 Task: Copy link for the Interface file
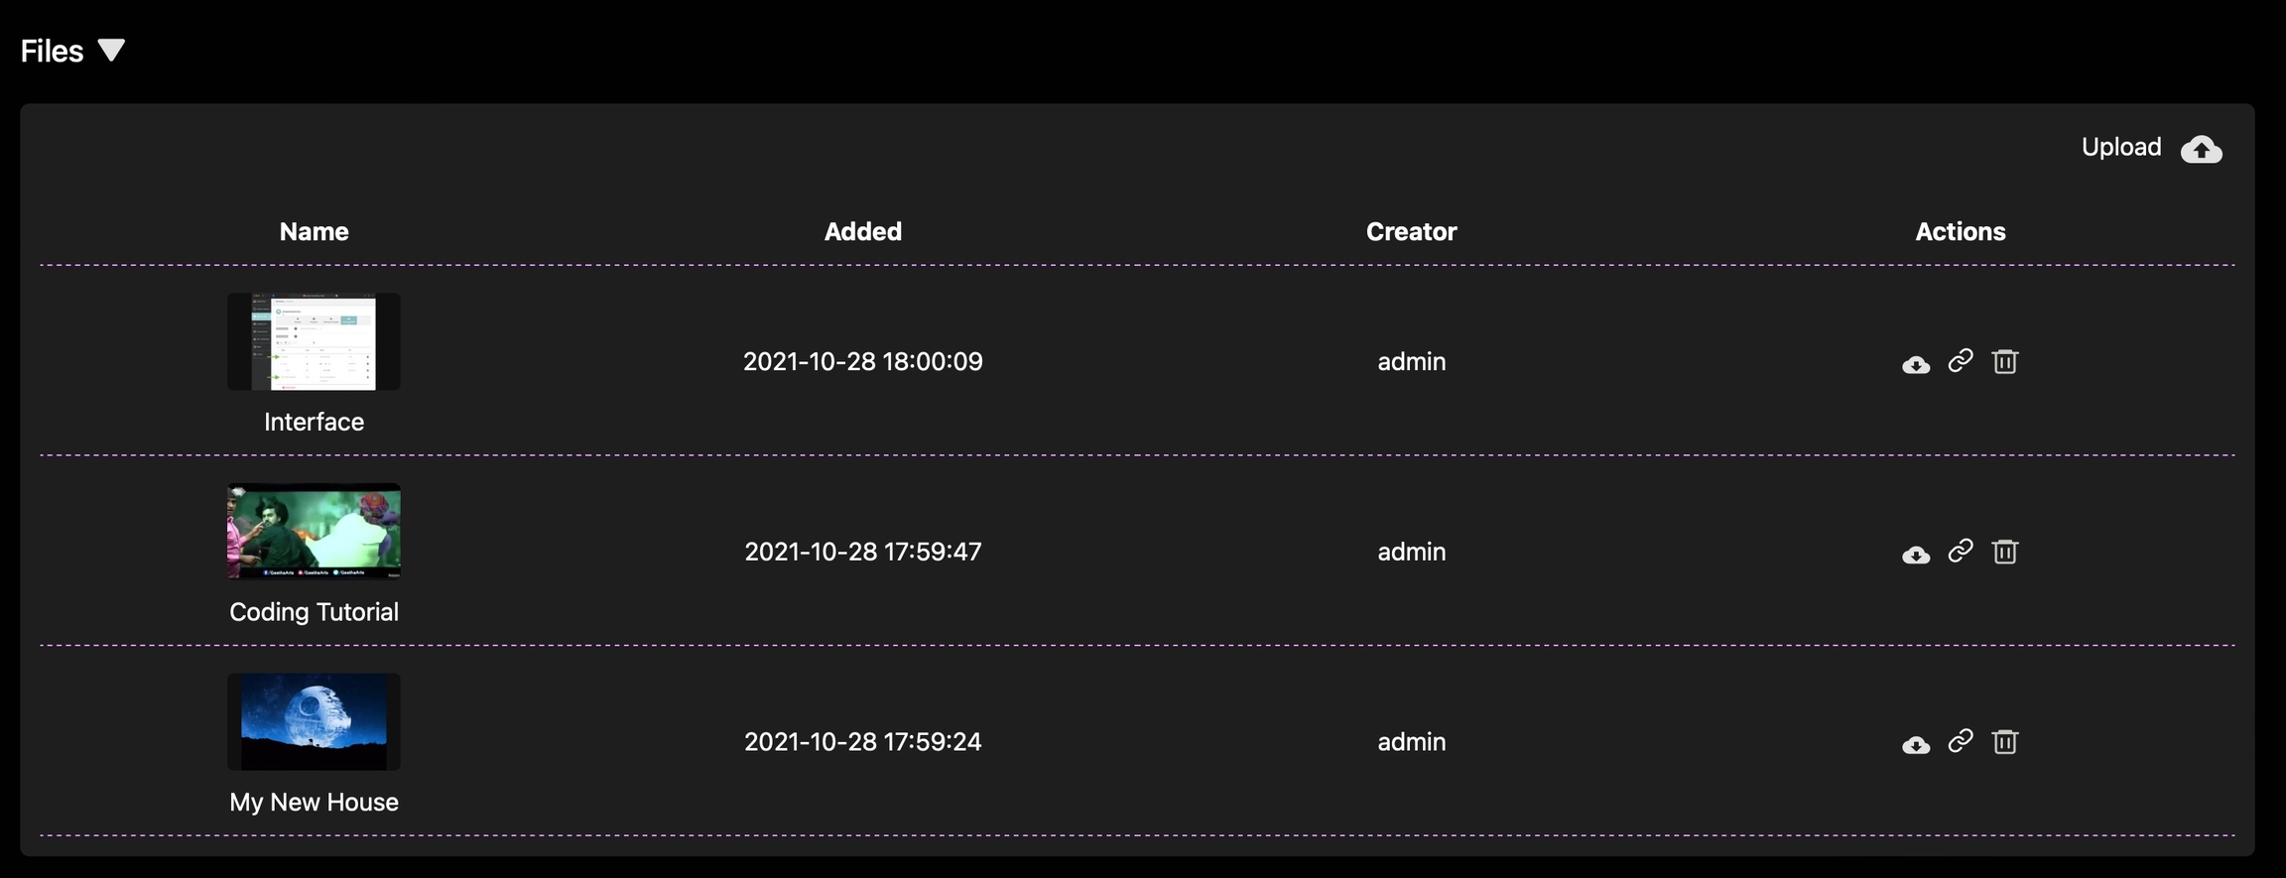1961,360
